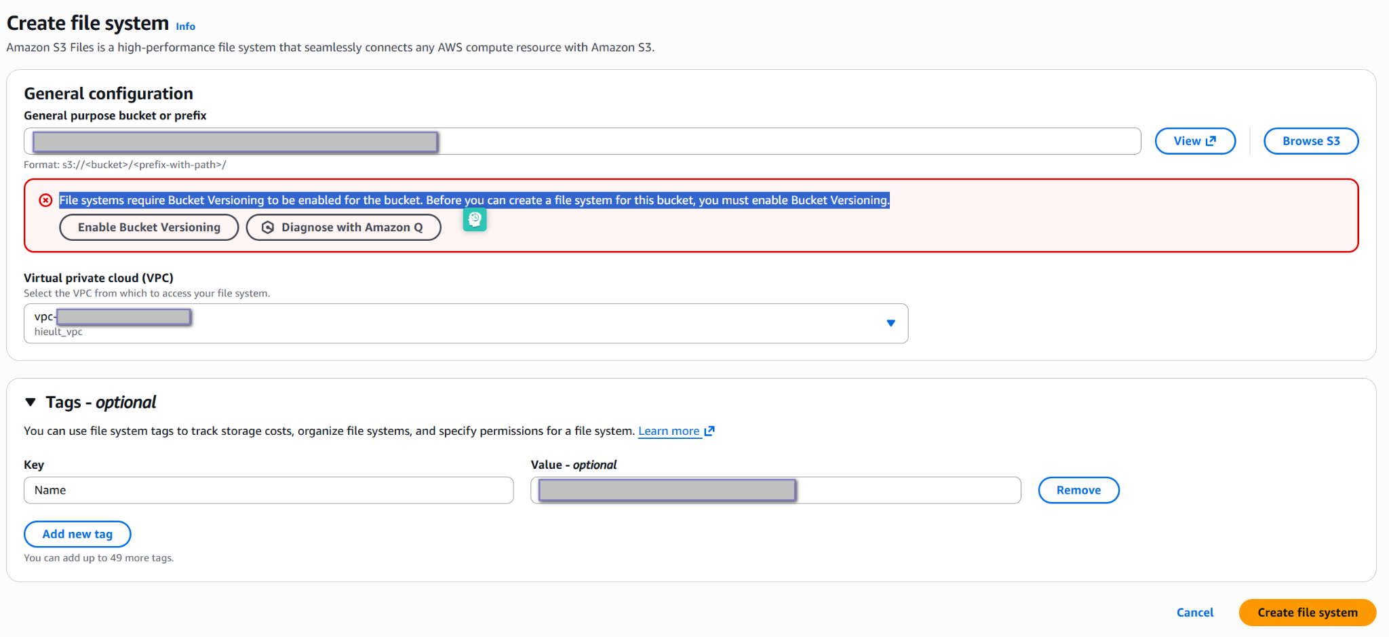Click the Enable Bucket Versioning button

(149, 227)
